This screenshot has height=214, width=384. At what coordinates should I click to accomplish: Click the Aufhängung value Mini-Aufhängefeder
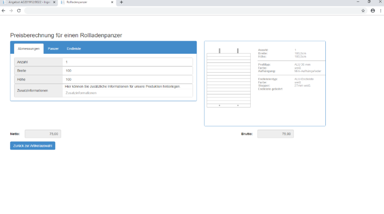(x=307, y=71)
